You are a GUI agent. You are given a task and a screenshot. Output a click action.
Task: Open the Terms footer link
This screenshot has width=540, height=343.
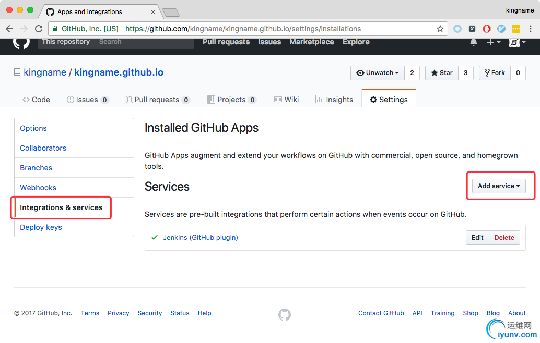pyautogui.click(x=90, y=313)
